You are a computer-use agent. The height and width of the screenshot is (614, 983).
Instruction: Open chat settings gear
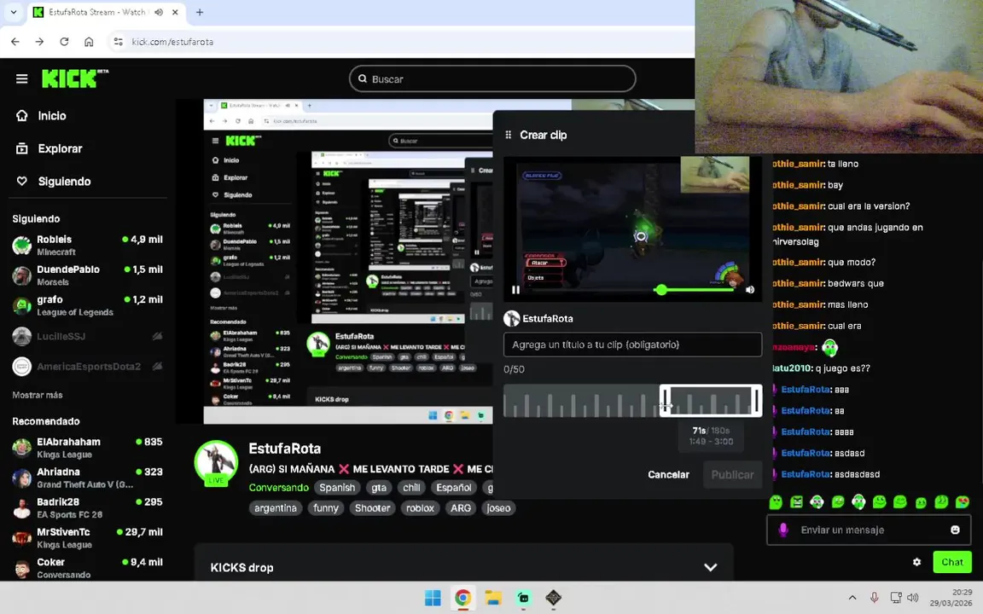click(916, 562)
